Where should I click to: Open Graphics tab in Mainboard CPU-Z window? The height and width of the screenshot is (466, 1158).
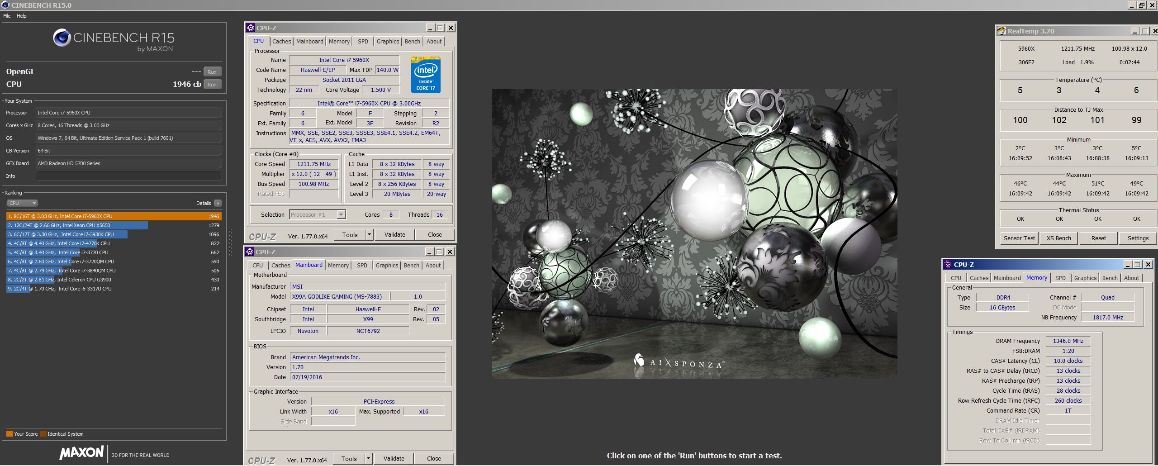pos(387,265)
